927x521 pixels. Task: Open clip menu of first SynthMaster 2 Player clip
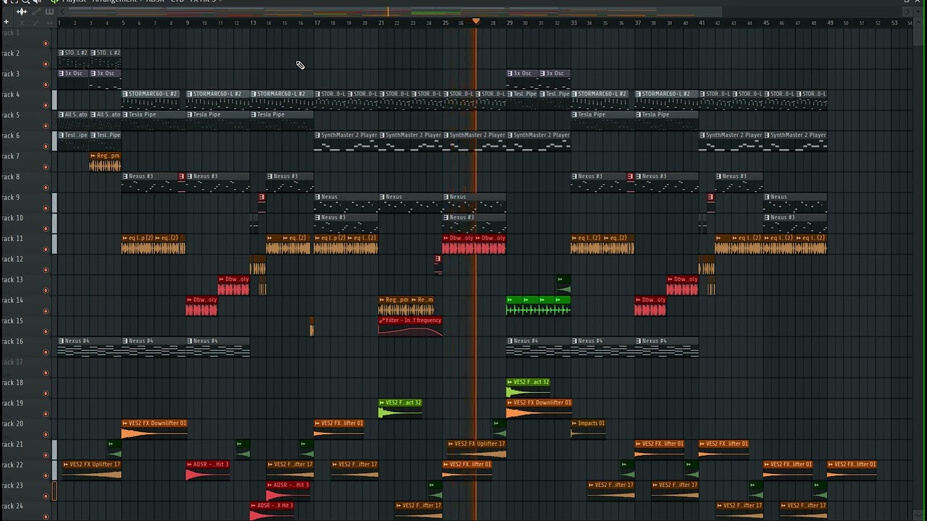pyautogui.click(x=318, y=135)
